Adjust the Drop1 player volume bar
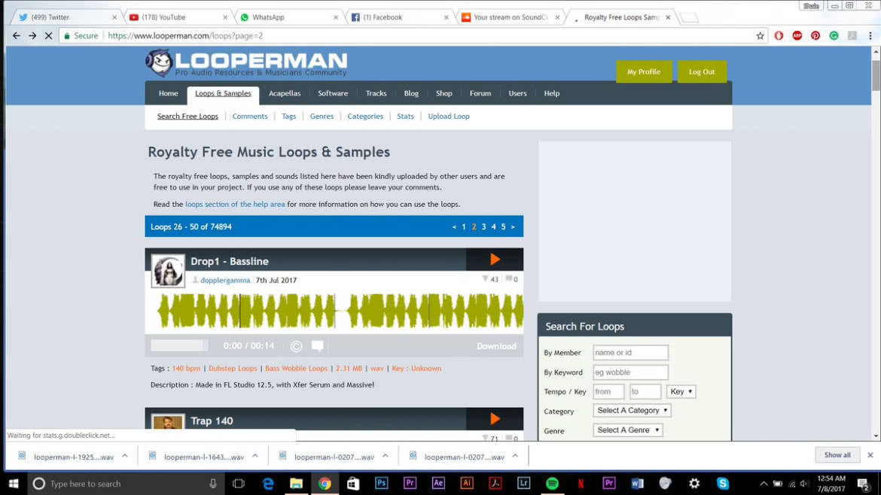881x495 pixels. (x=179, y=346)
